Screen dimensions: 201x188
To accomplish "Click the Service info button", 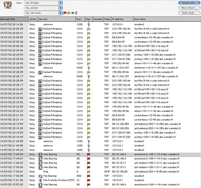I will point(189,3).
